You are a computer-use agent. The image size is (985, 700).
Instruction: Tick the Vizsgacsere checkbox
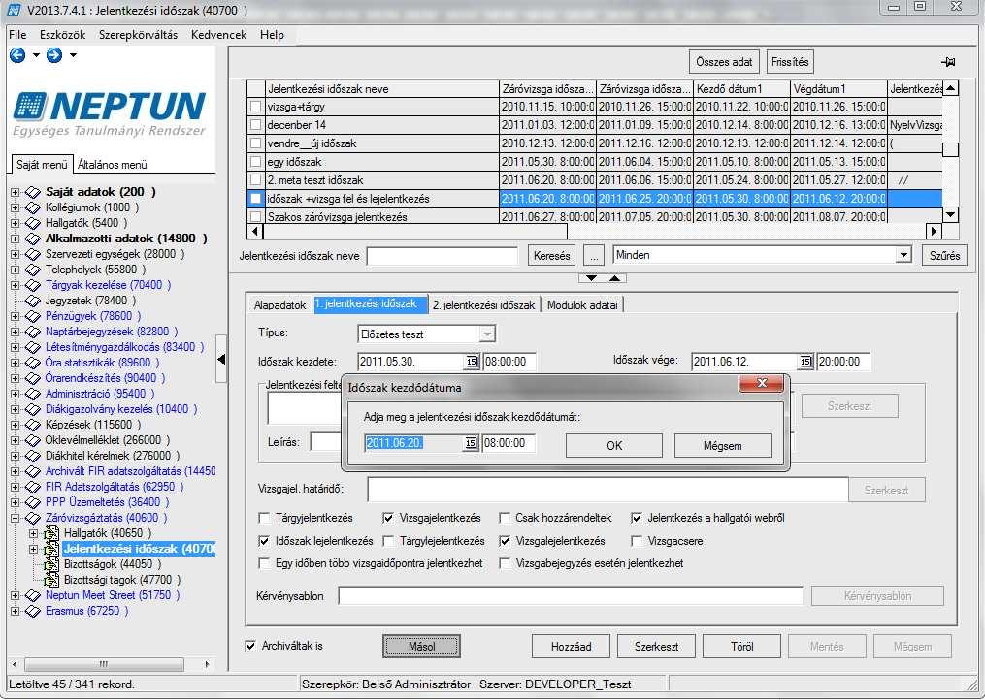(637, 541)
